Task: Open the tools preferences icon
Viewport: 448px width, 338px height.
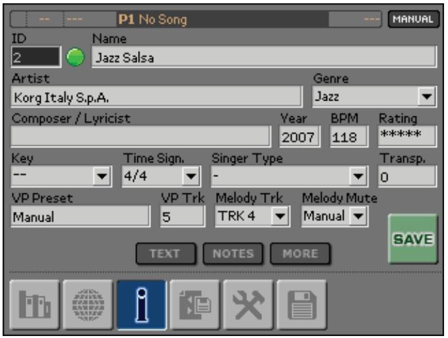Action: 248,304
